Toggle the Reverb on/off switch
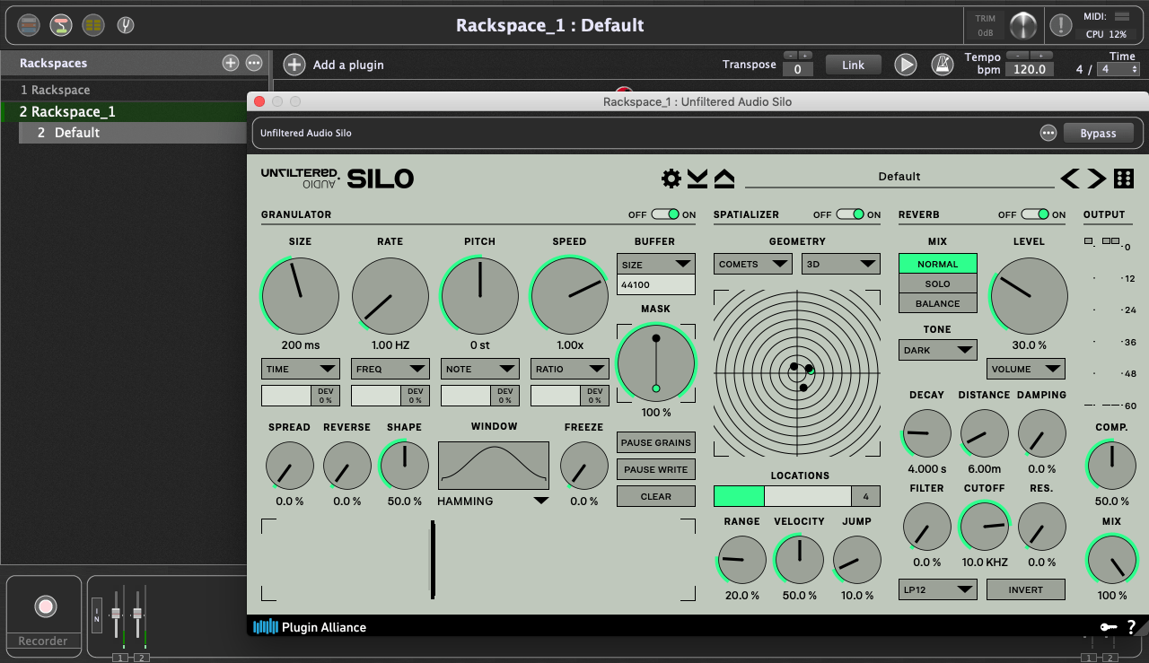Screen dimensions: 1149x663 1035,214
